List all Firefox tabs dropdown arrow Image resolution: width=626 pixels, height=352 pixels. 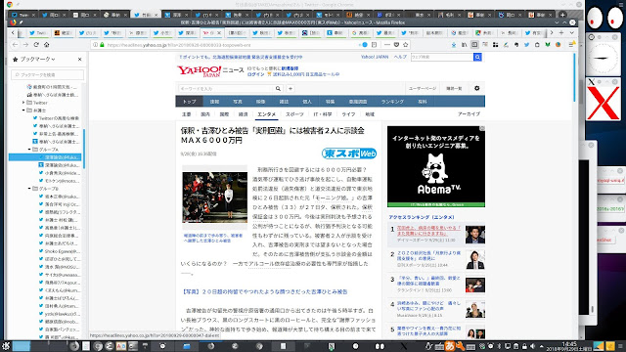tap(571, 32)
